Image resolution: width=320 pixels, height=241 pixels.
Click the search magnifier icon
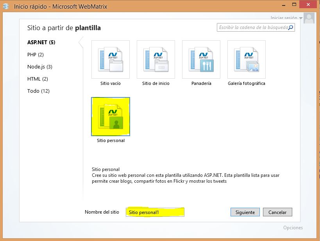tap(290, 27)
